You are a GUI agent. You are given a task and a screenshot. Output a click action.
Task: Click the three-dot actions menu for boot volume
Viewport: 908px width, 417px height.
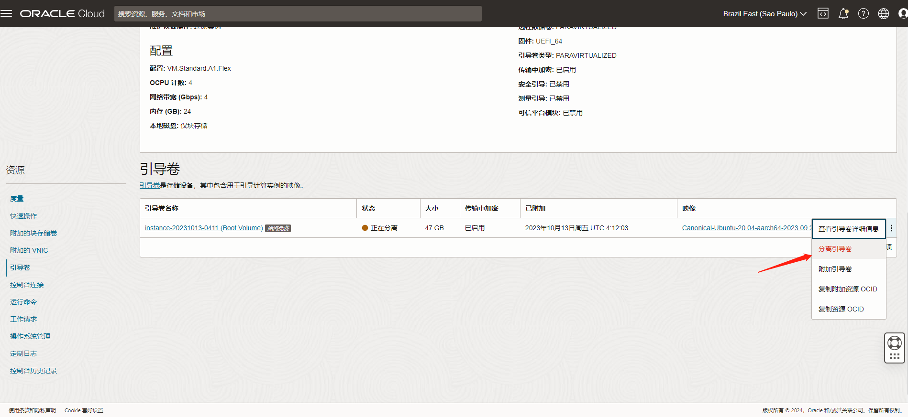(891, 228)
